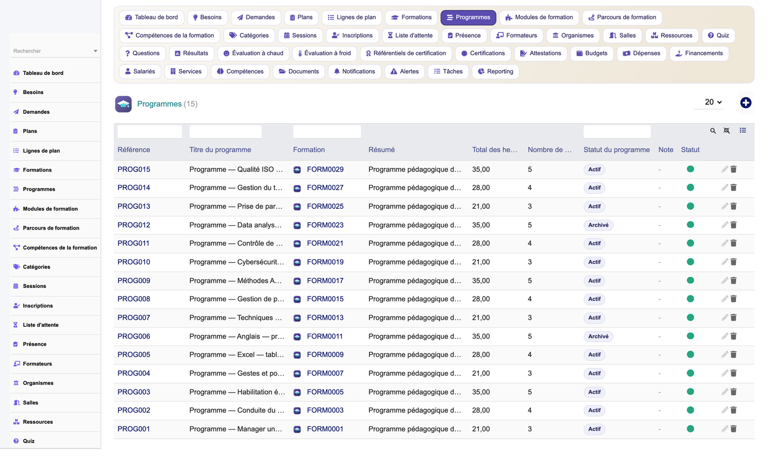Open formation link FORM0023

coord(325,225)
